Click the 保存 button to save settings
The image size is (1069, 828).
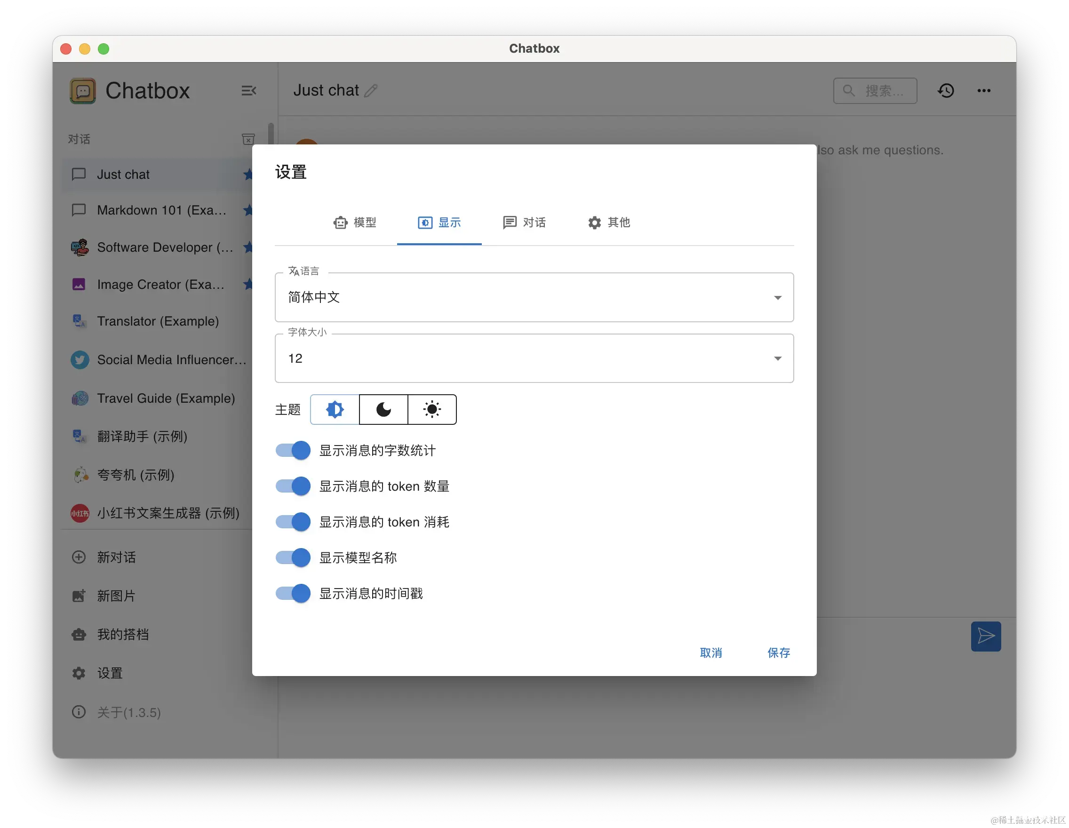tap(777, 652)
